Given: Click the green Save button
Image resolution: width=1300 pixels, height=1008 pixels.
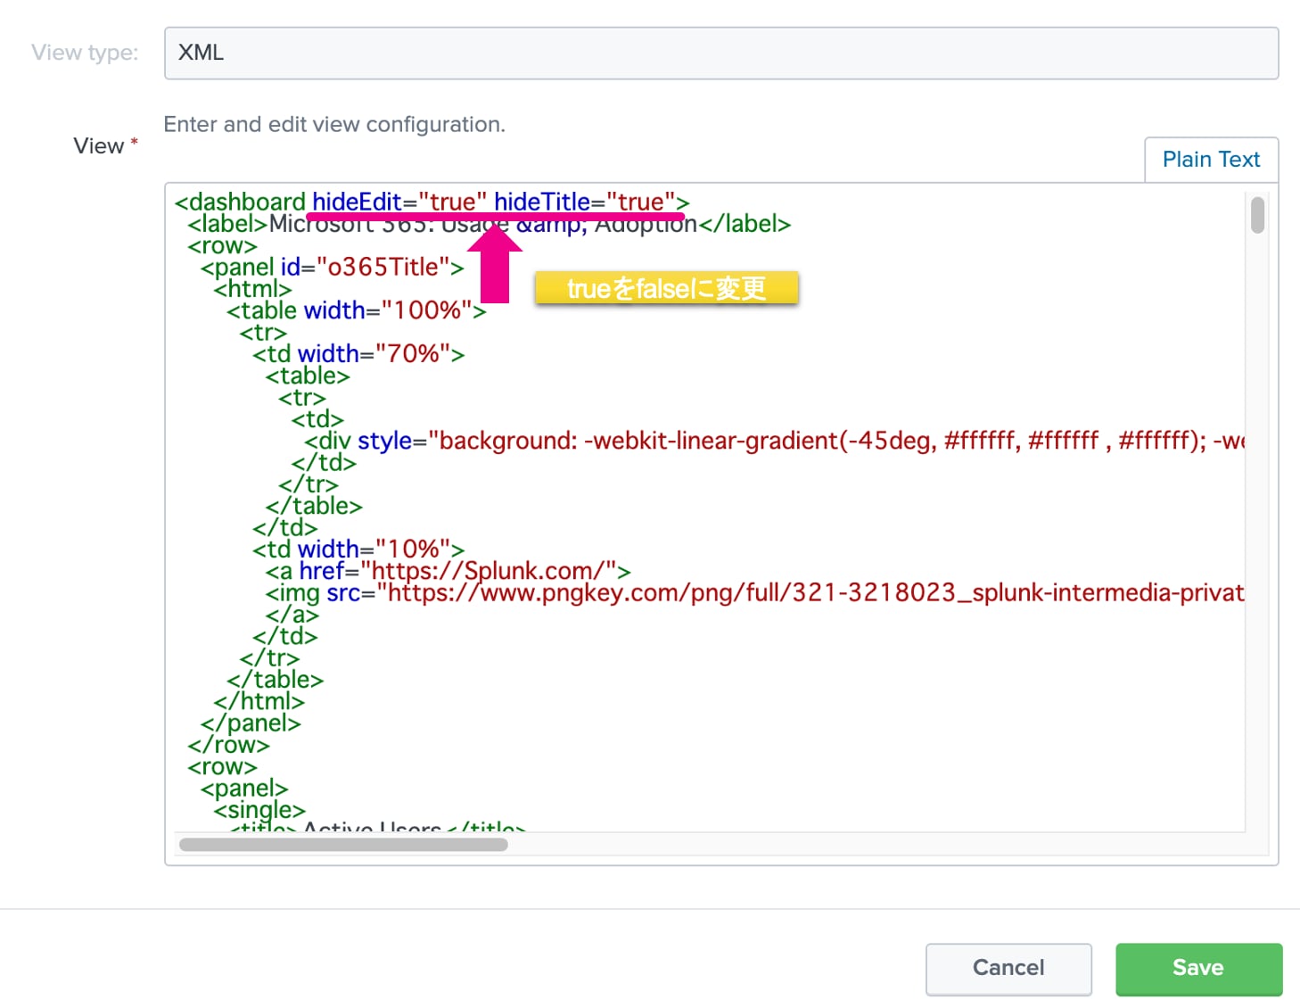Looking at the screenshot, I should [x=1198, y=968].
